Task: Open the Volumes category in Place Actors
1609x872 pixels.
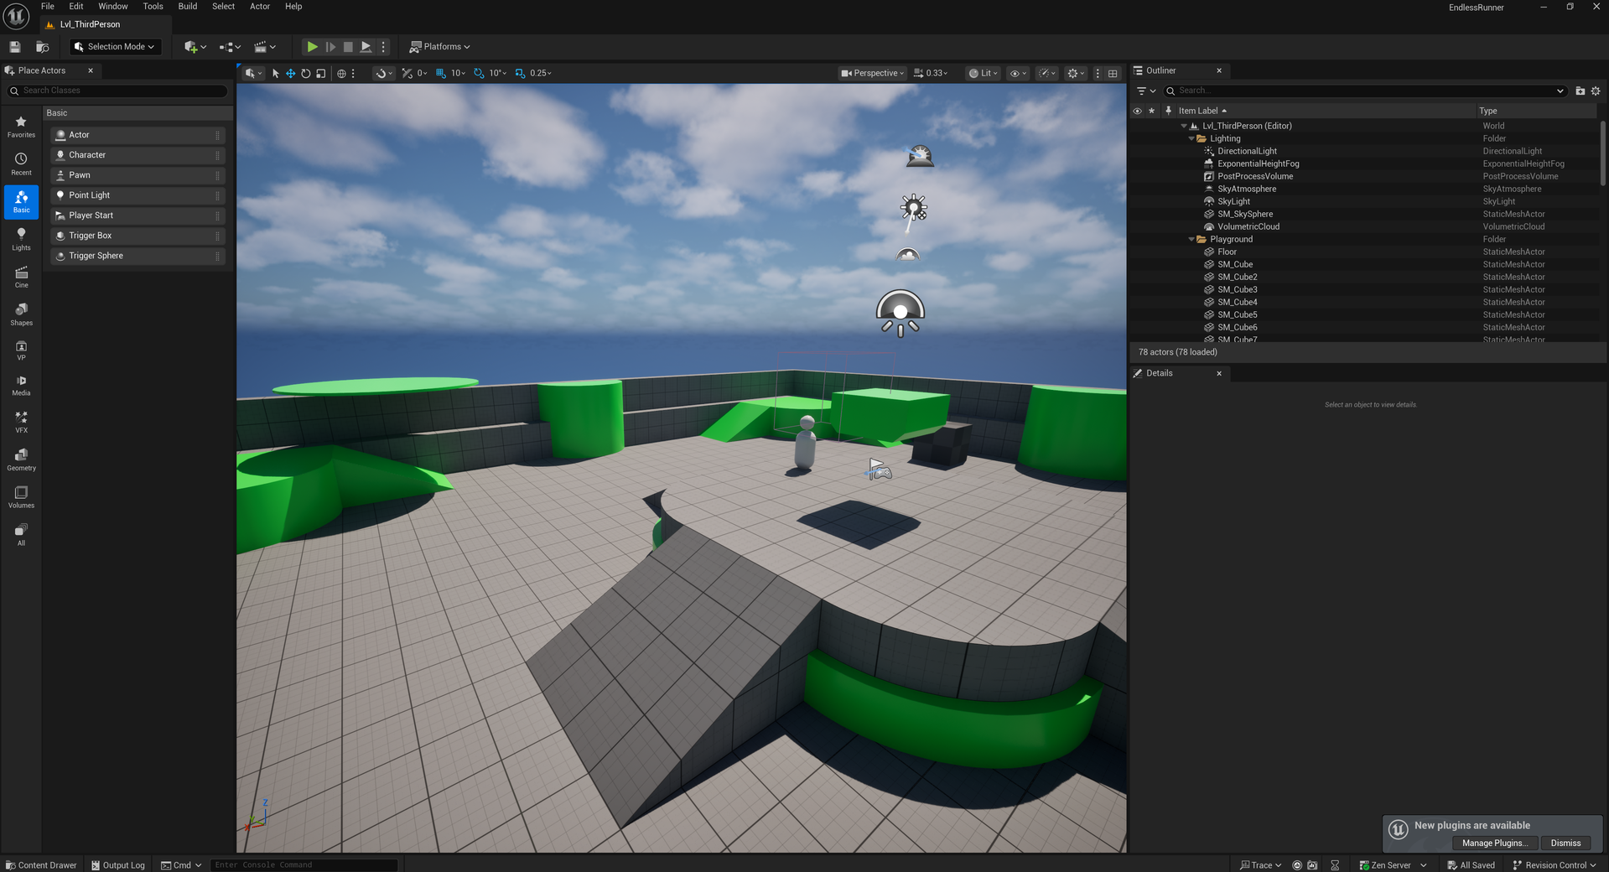Action: tap(21, 497)
